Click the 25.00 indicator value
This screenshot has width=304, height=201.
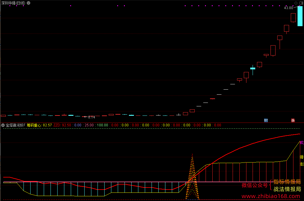click(89, 125)
